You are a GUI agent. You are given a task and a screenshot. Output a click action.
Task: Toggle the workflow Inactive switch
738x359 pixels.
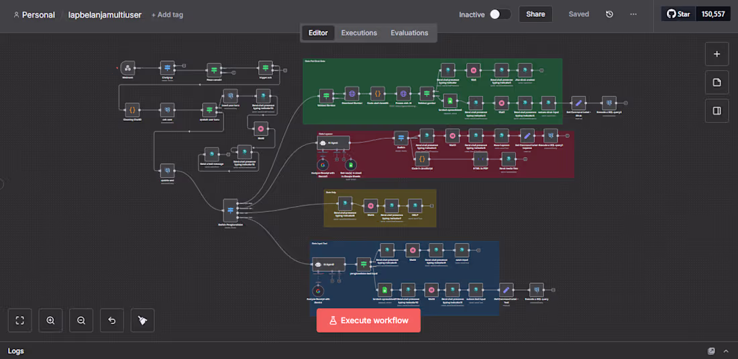coord(500,14)
